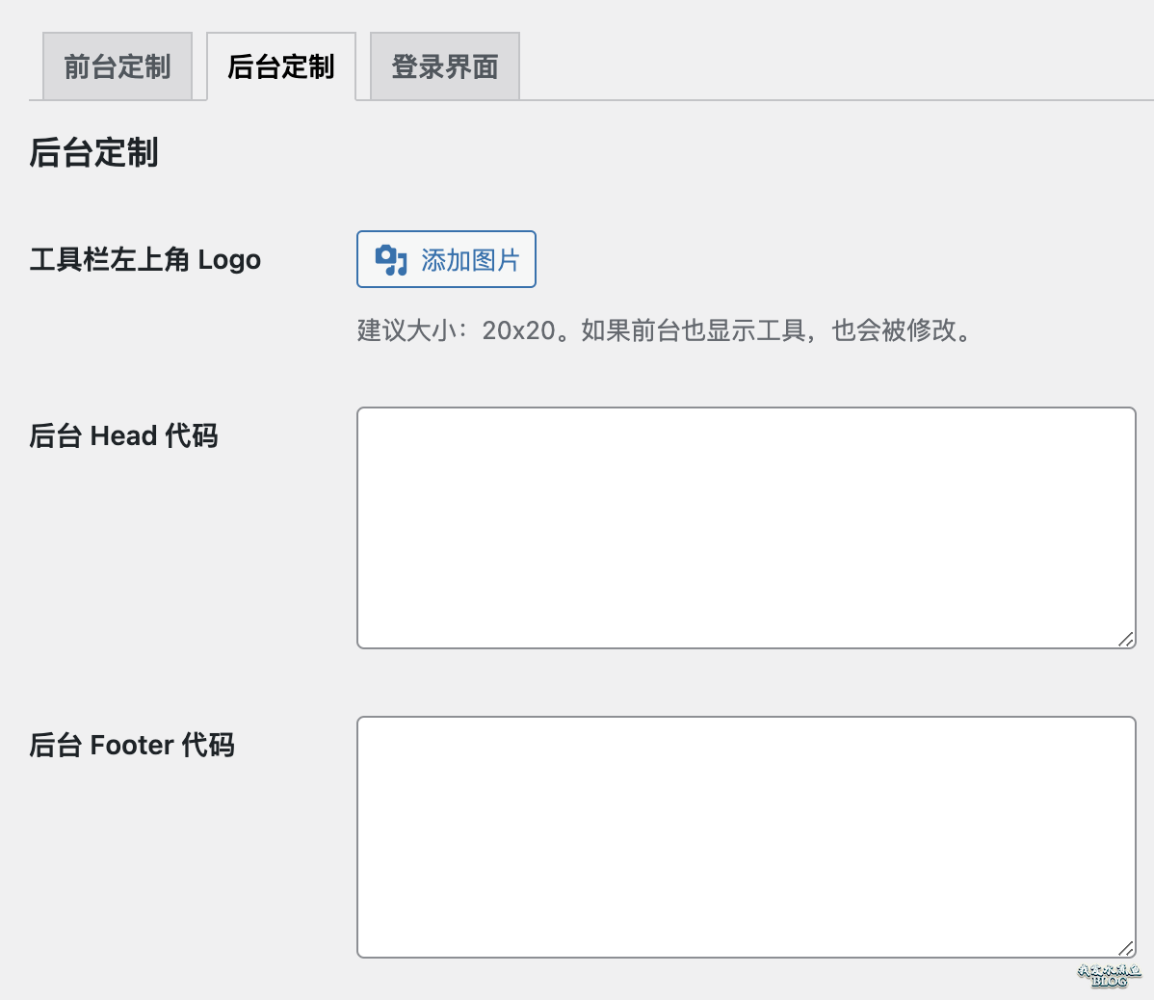
Task: Focus the 后台 Head 代码 textarea
Action: tap(746, 527)
